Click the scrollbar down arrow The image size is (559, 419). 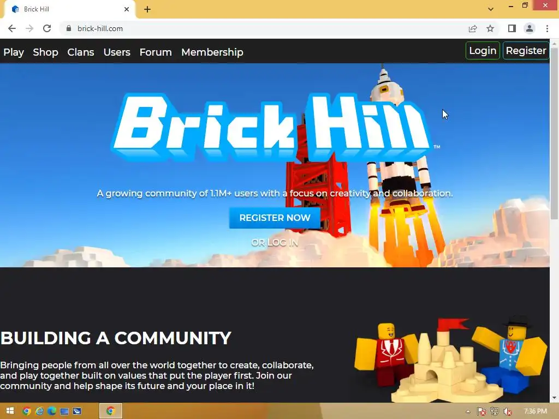coord(555,398)
